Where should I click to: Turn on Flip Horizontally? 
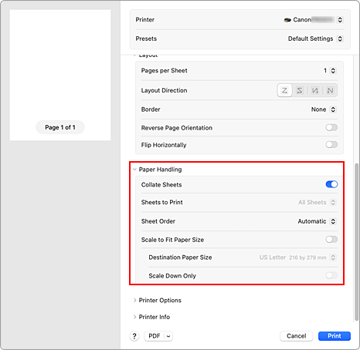331,144
